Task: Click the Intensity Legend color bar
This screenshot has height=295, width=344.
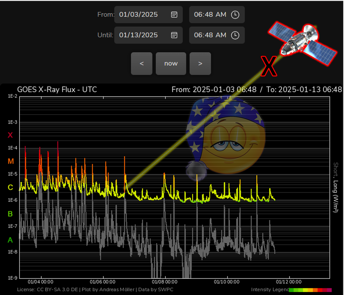Action: click(x=310, y=290)
